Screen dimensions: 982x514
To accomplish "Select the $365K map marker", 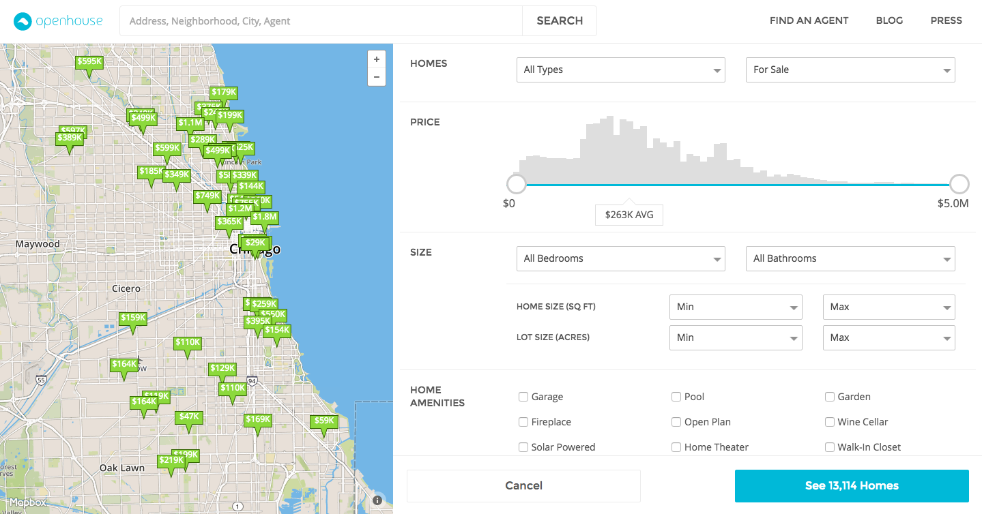I will pyautogui.click(x=229, y=222).
